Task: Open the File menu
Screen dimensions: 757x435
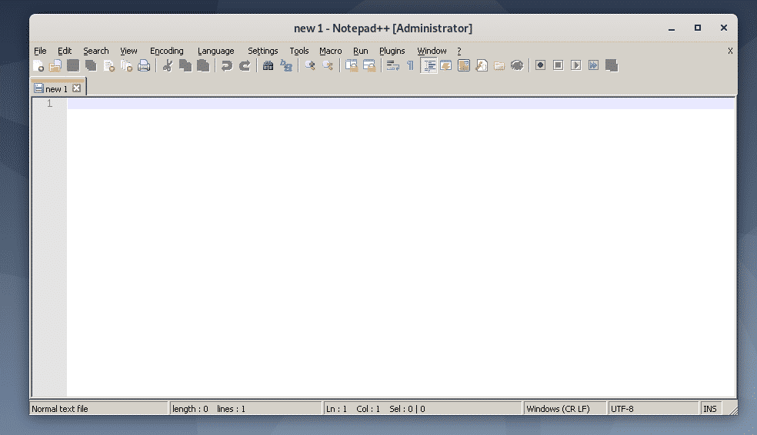Action: pos(40,51)
